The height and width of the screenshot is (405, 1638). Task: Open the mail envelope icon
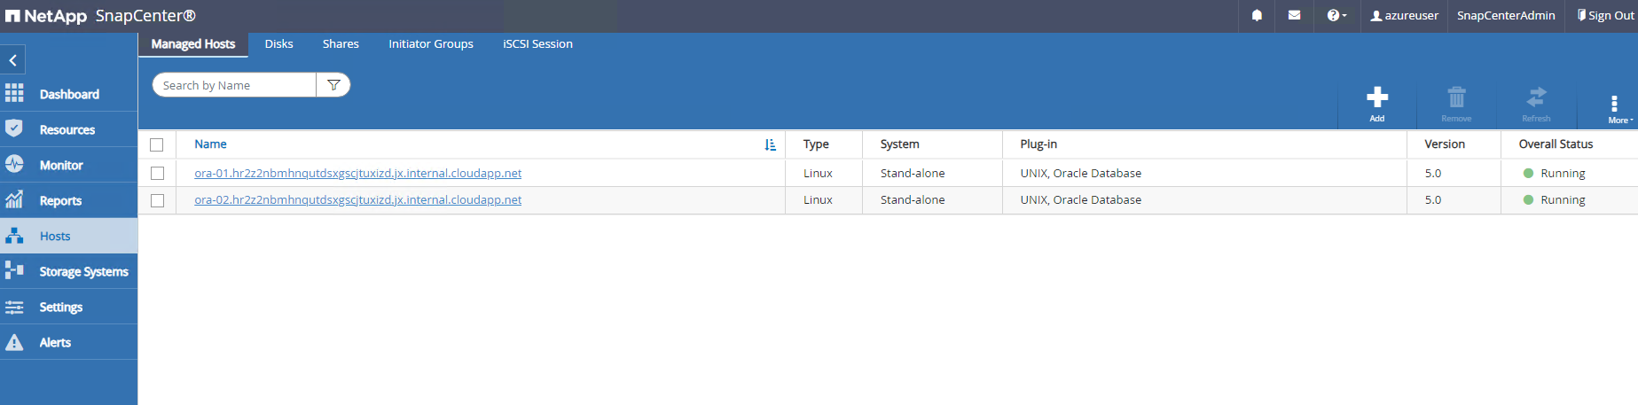click(x=1295, y=16)
